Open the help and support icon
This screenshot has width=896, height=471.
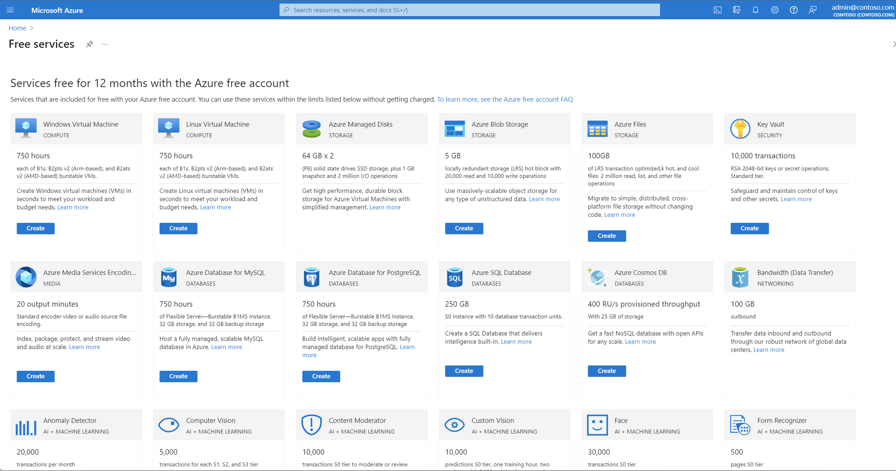coord(793,10)
